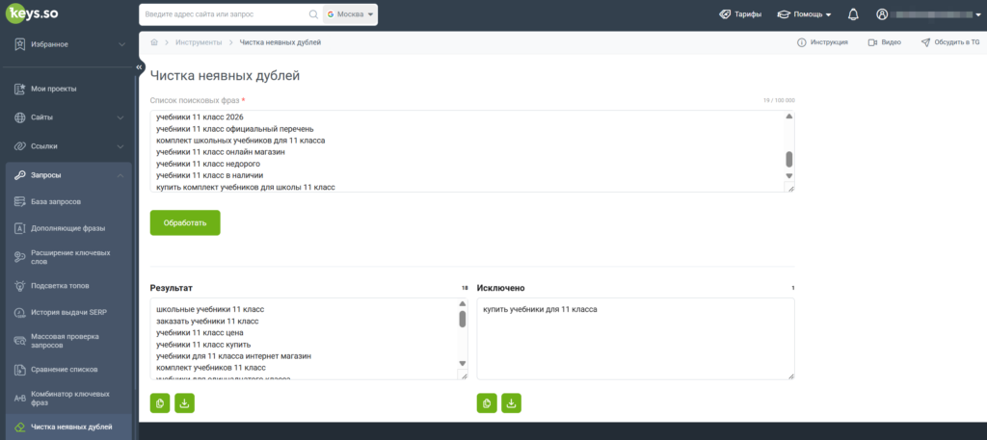Click the search magnifier icon
The width and height of the screenshot is (987, 440).
[313, 14]
